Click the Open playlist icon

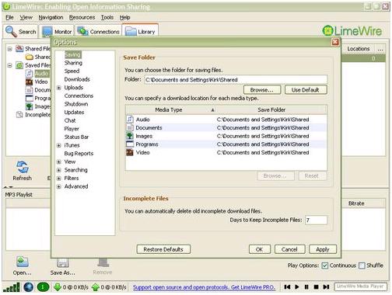(x=23, y=262)
